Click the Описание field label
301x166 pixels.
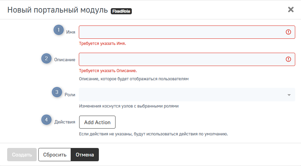tap(65, 60)
